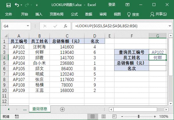Viewport: 174px width, 120px height.
Task: Open the 文件 menu tab
Action: pos(9,14)
